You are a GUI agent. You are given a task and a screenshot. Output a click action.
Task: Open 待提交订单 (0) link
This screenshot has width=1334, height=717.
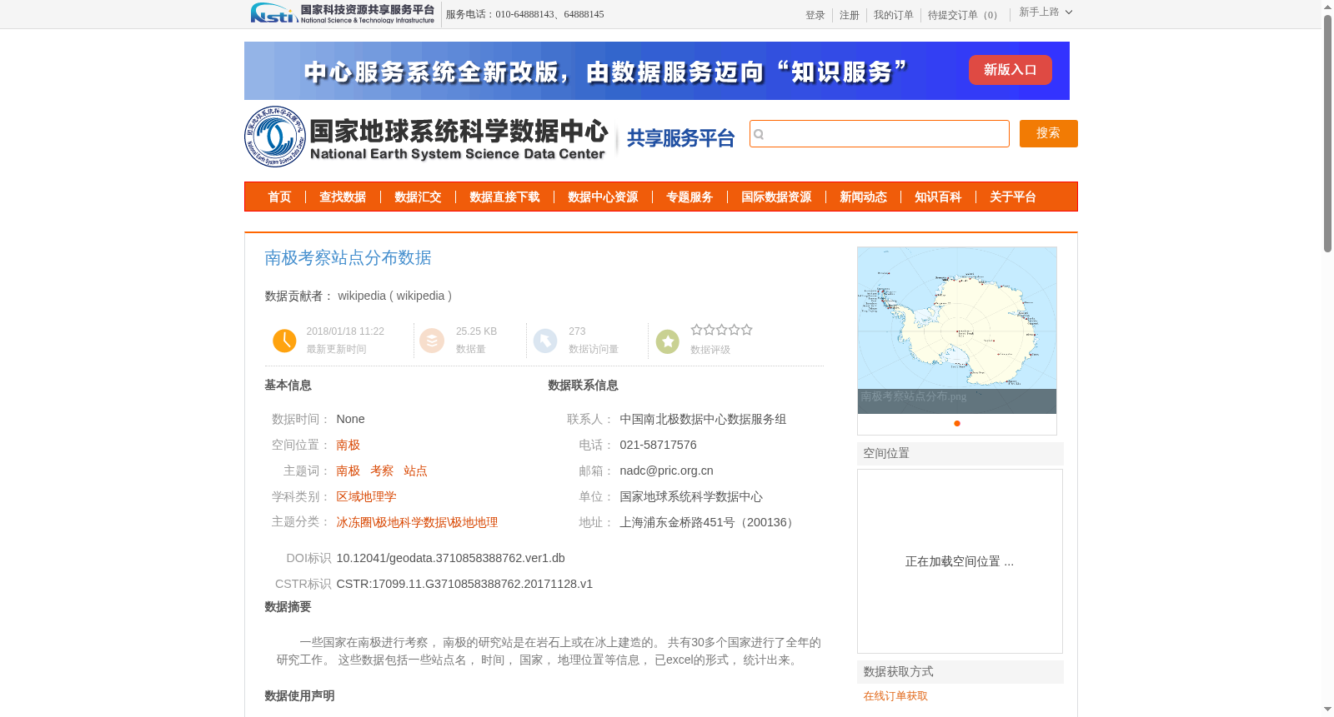coord(965,15)
